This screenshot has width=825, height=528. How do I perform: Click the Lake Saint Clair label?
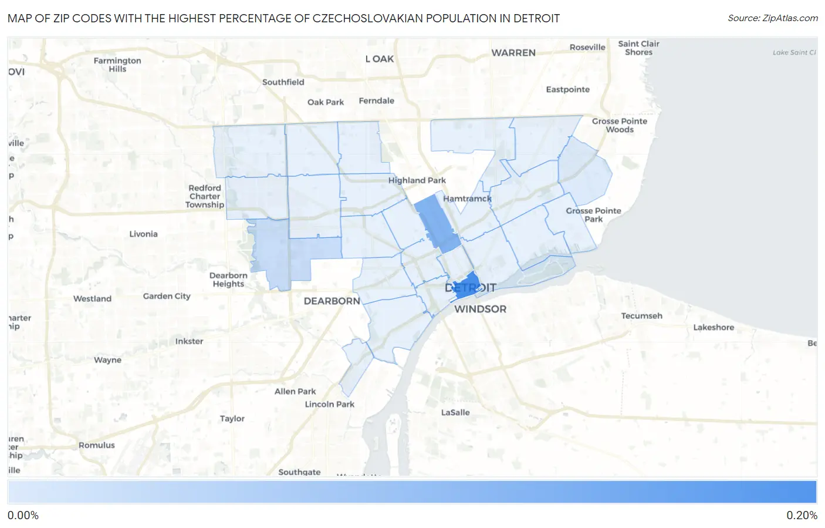point(794,52)
